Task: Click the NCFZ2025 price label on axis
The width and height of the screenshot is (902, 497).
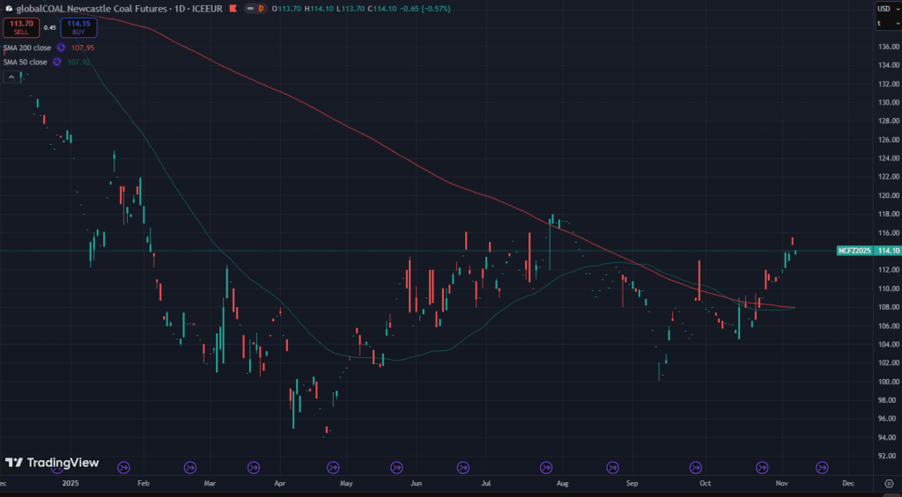Action: [854, 251]
